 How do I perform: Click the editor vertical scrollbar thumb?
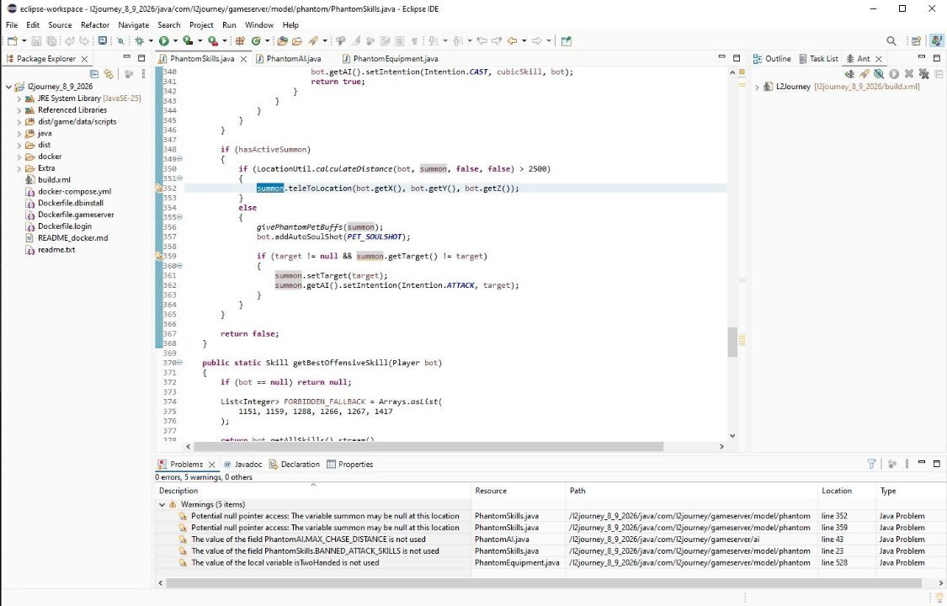pyautogui.click(x=732, y=343)
